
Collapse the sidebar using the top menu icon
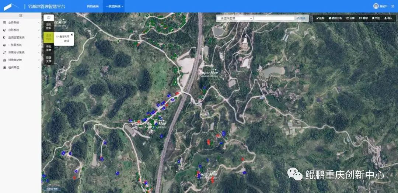pyautogui.click(x=21, y=15)
